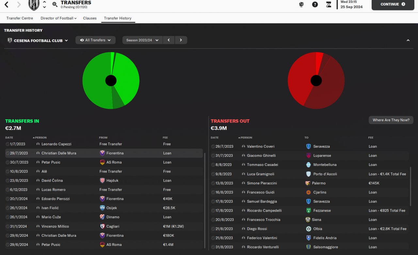Switch to the Clauses tab
418x255 pixels.
(x=90, y=18)
